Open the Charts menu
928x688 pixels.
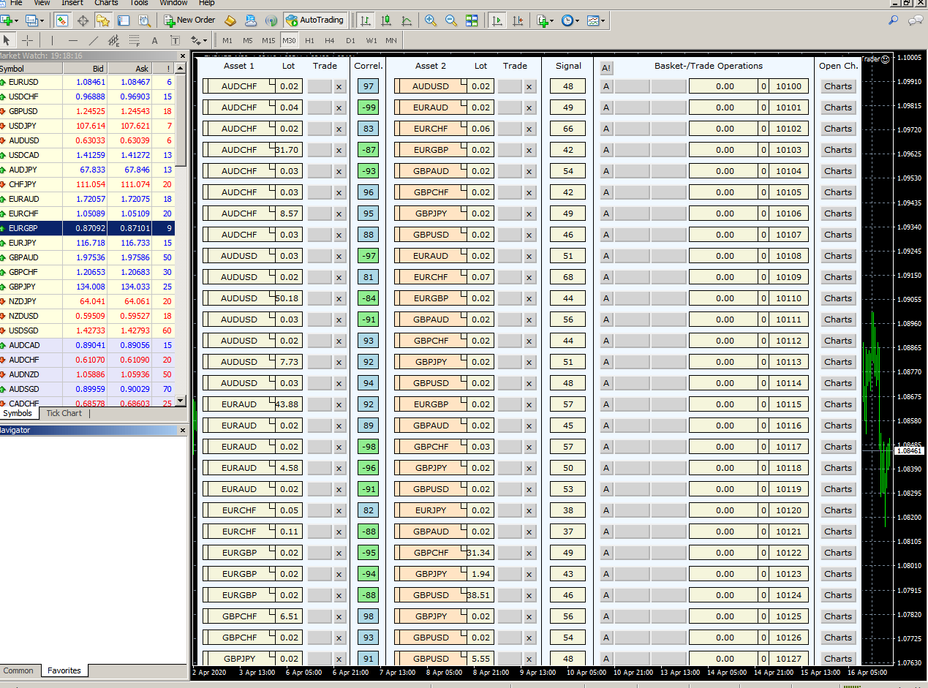click(106, 3)
